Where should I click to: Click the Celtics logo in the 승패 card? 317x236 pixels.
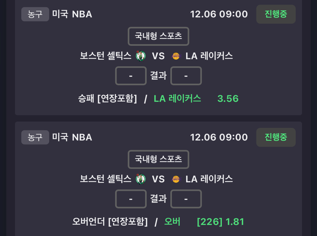[x=141, y=56]
